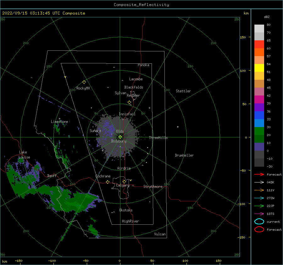Click the Calgary city label
The width and height of the screenshot is (283, 265).
[x=123, y=185]
